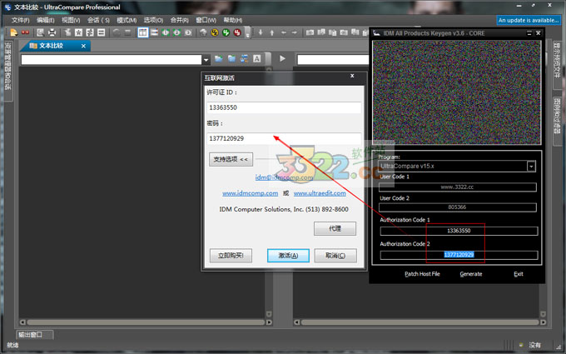Click the right pane horizontal scrollbar
The width and height of the screenshot is (566, 354).
[x=420, y=322]
